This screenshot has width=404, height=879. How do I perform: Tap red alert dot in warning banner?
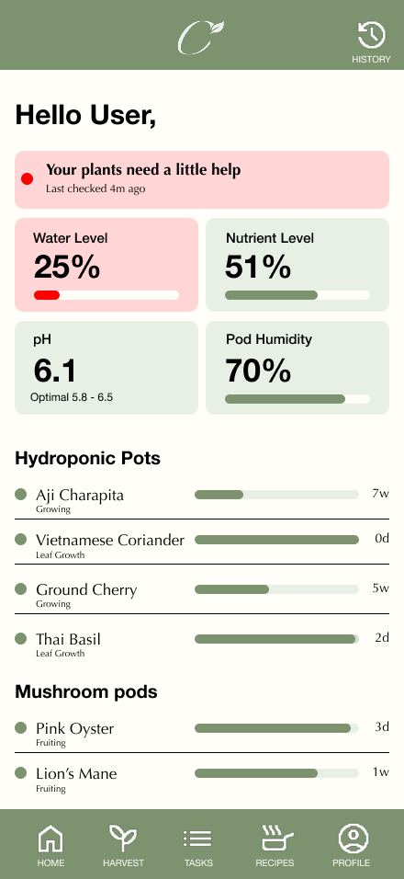tap(27, 179)
